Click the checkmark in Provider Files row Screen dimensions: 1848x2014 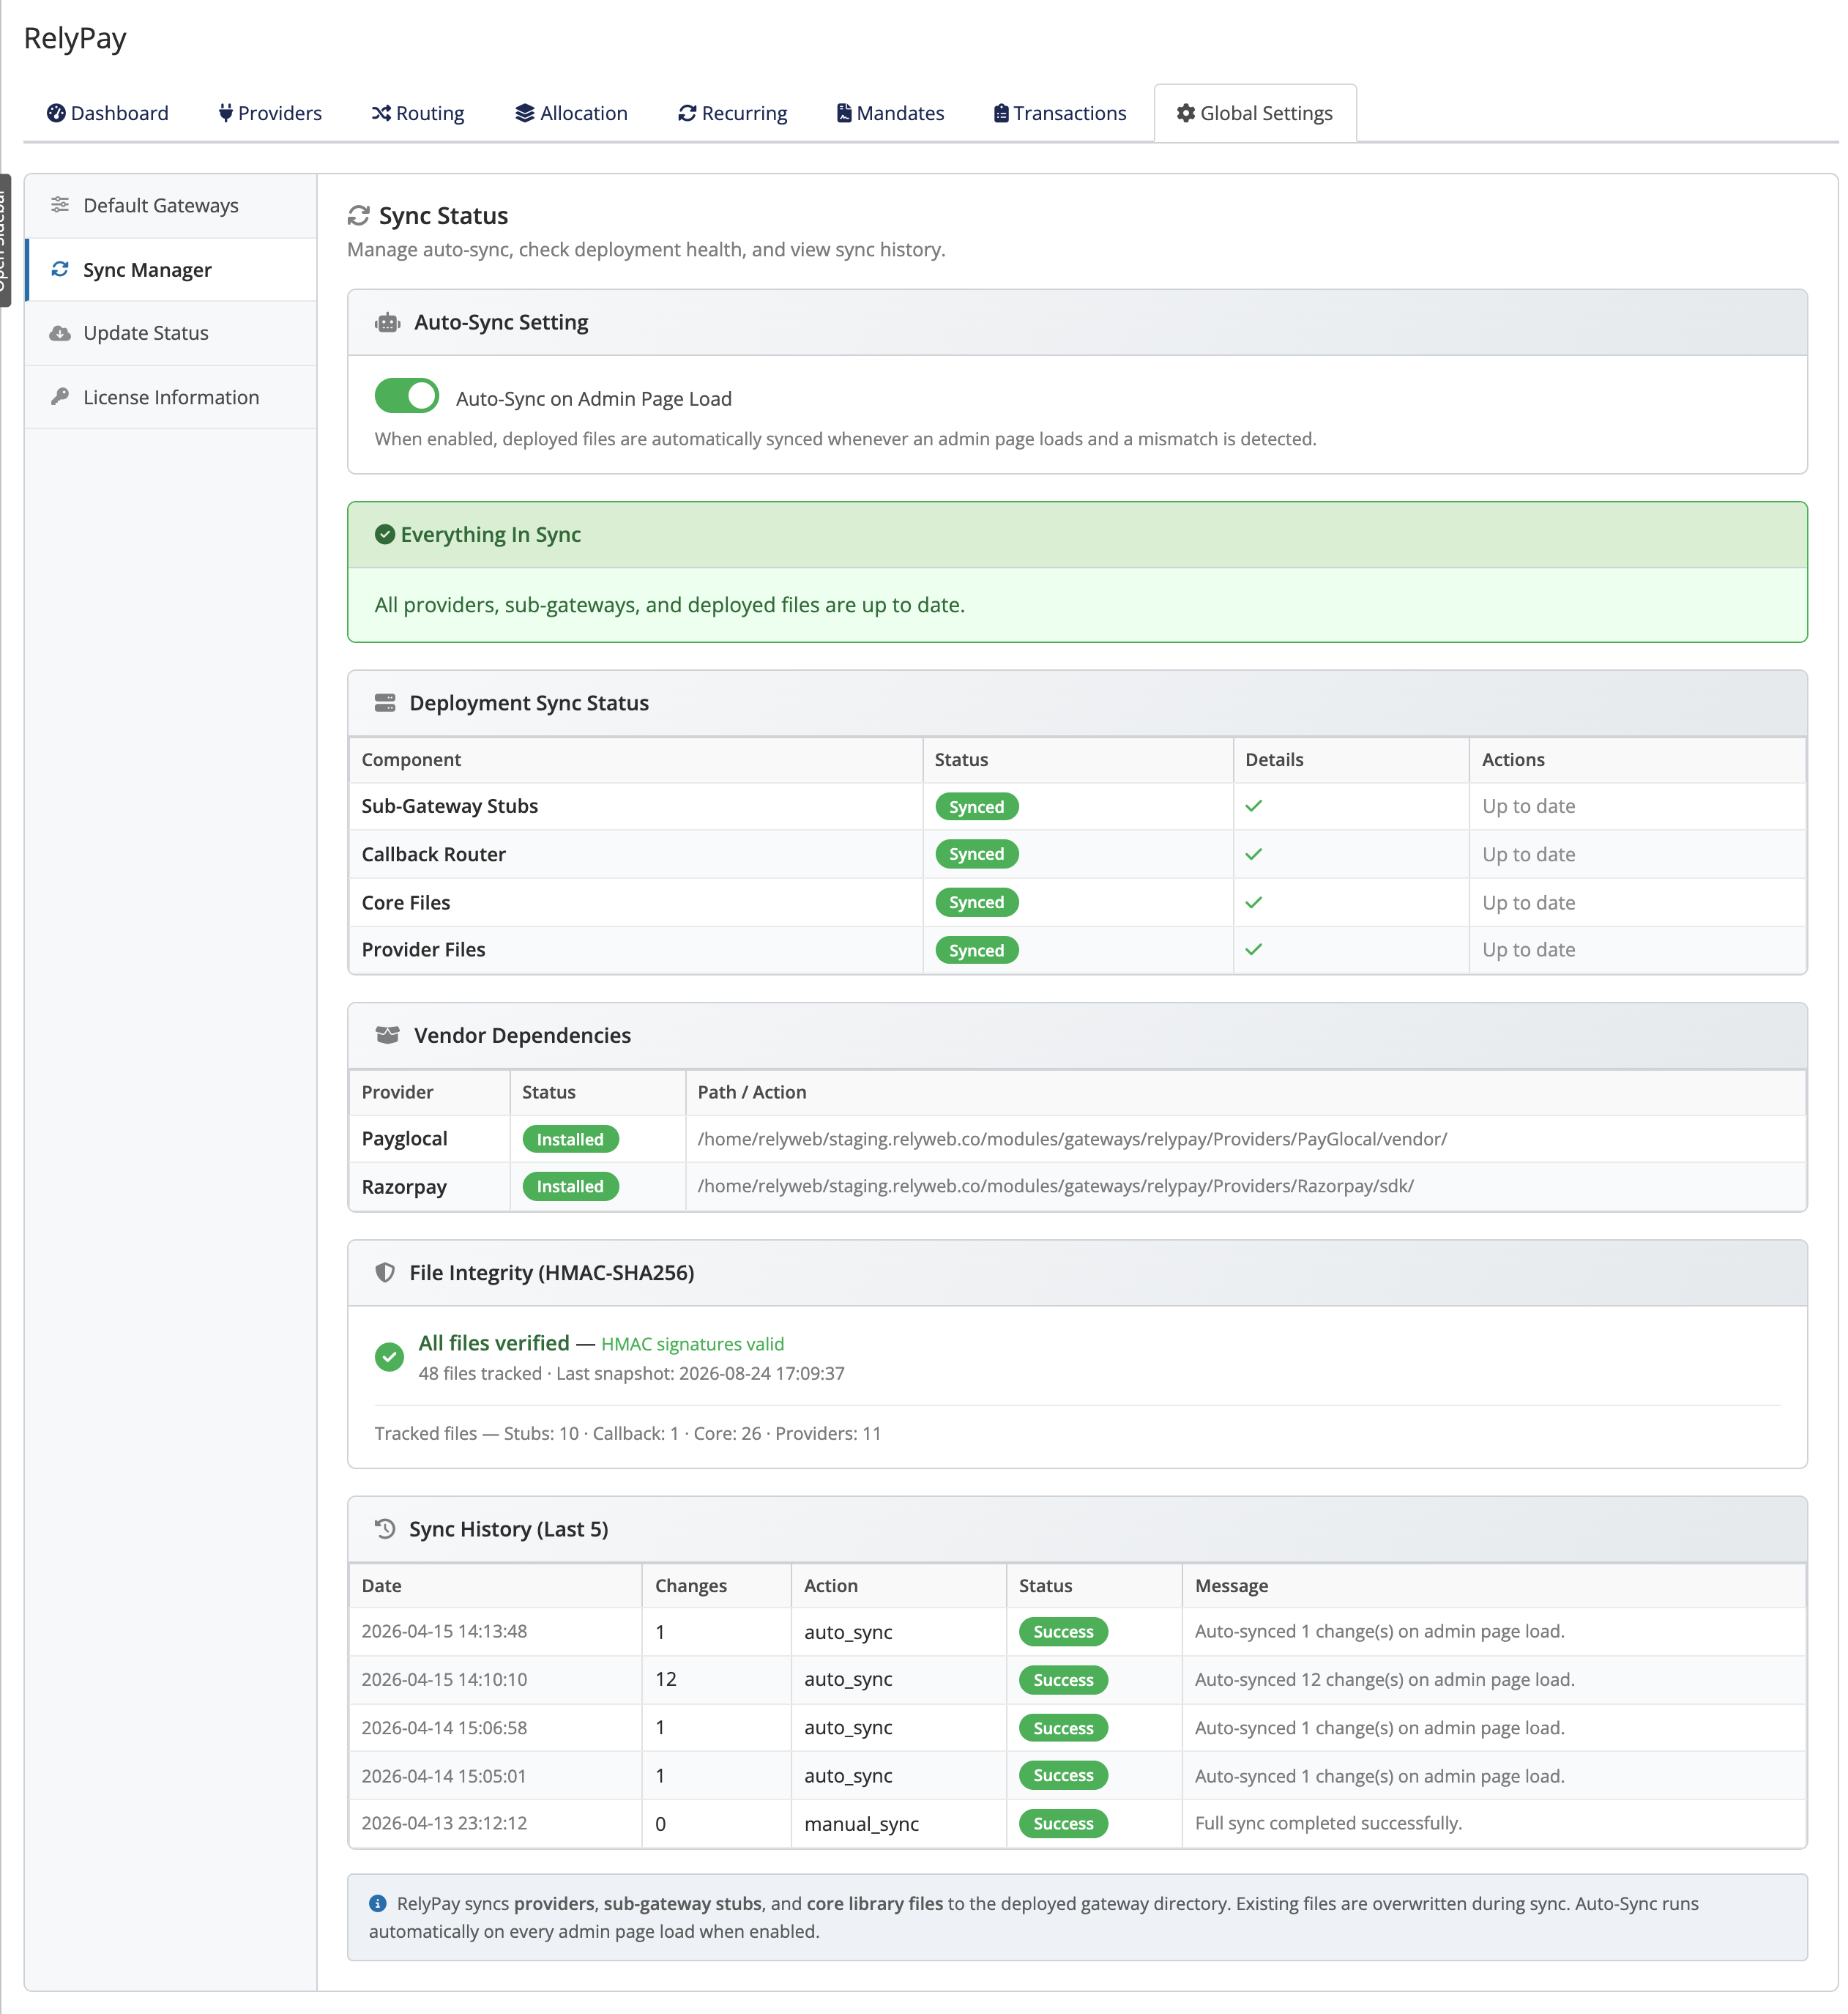1253,949
